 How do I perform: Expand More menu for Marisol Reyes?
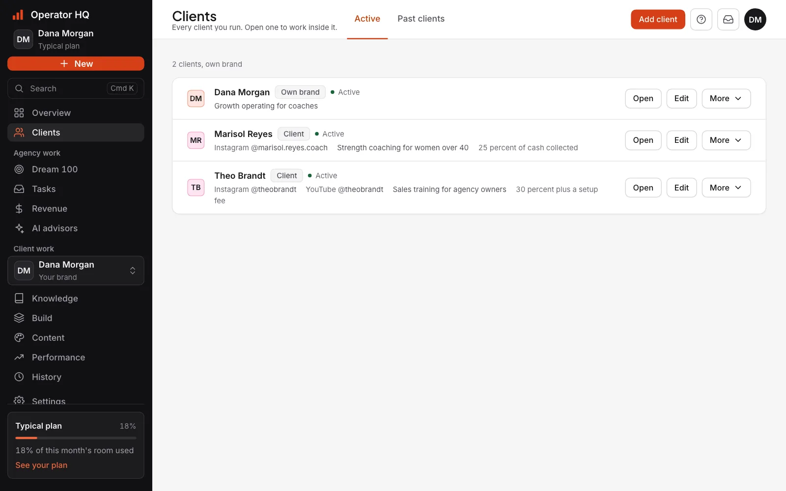tap(726, 140)
